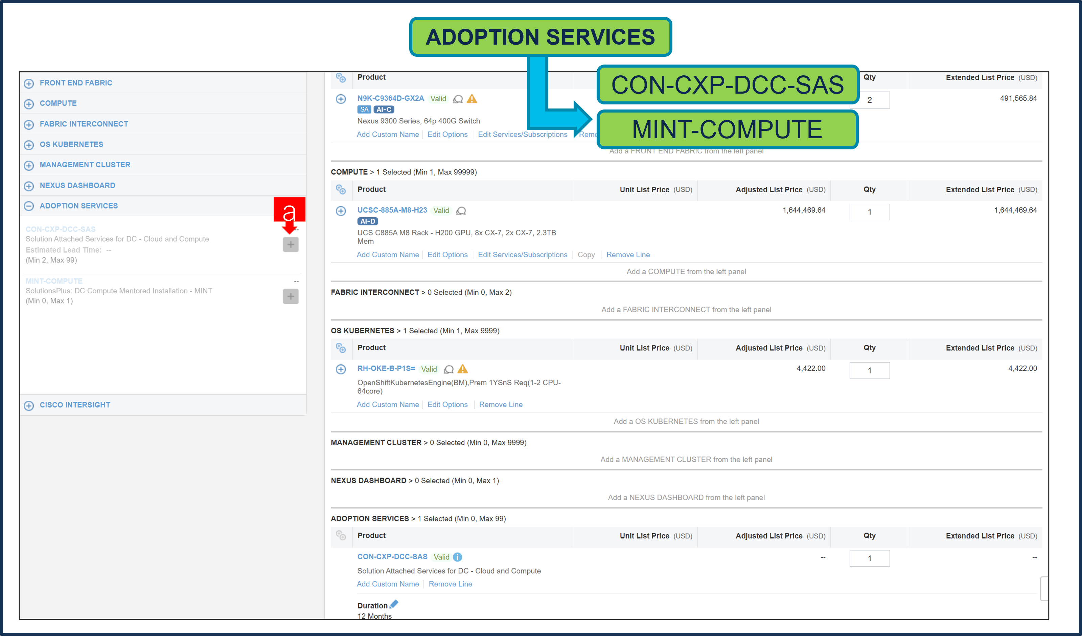Click the bundle icon in the COMPUTE Product header
1082x636 pixels.
click(341, 189)
